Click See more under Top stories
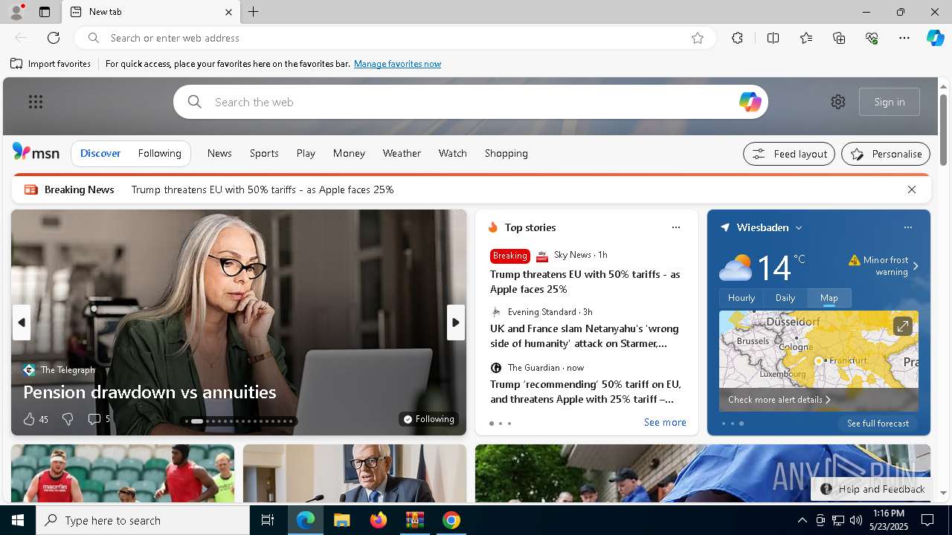The width and height of the screenshot is (952, 535). click(665, 422)
